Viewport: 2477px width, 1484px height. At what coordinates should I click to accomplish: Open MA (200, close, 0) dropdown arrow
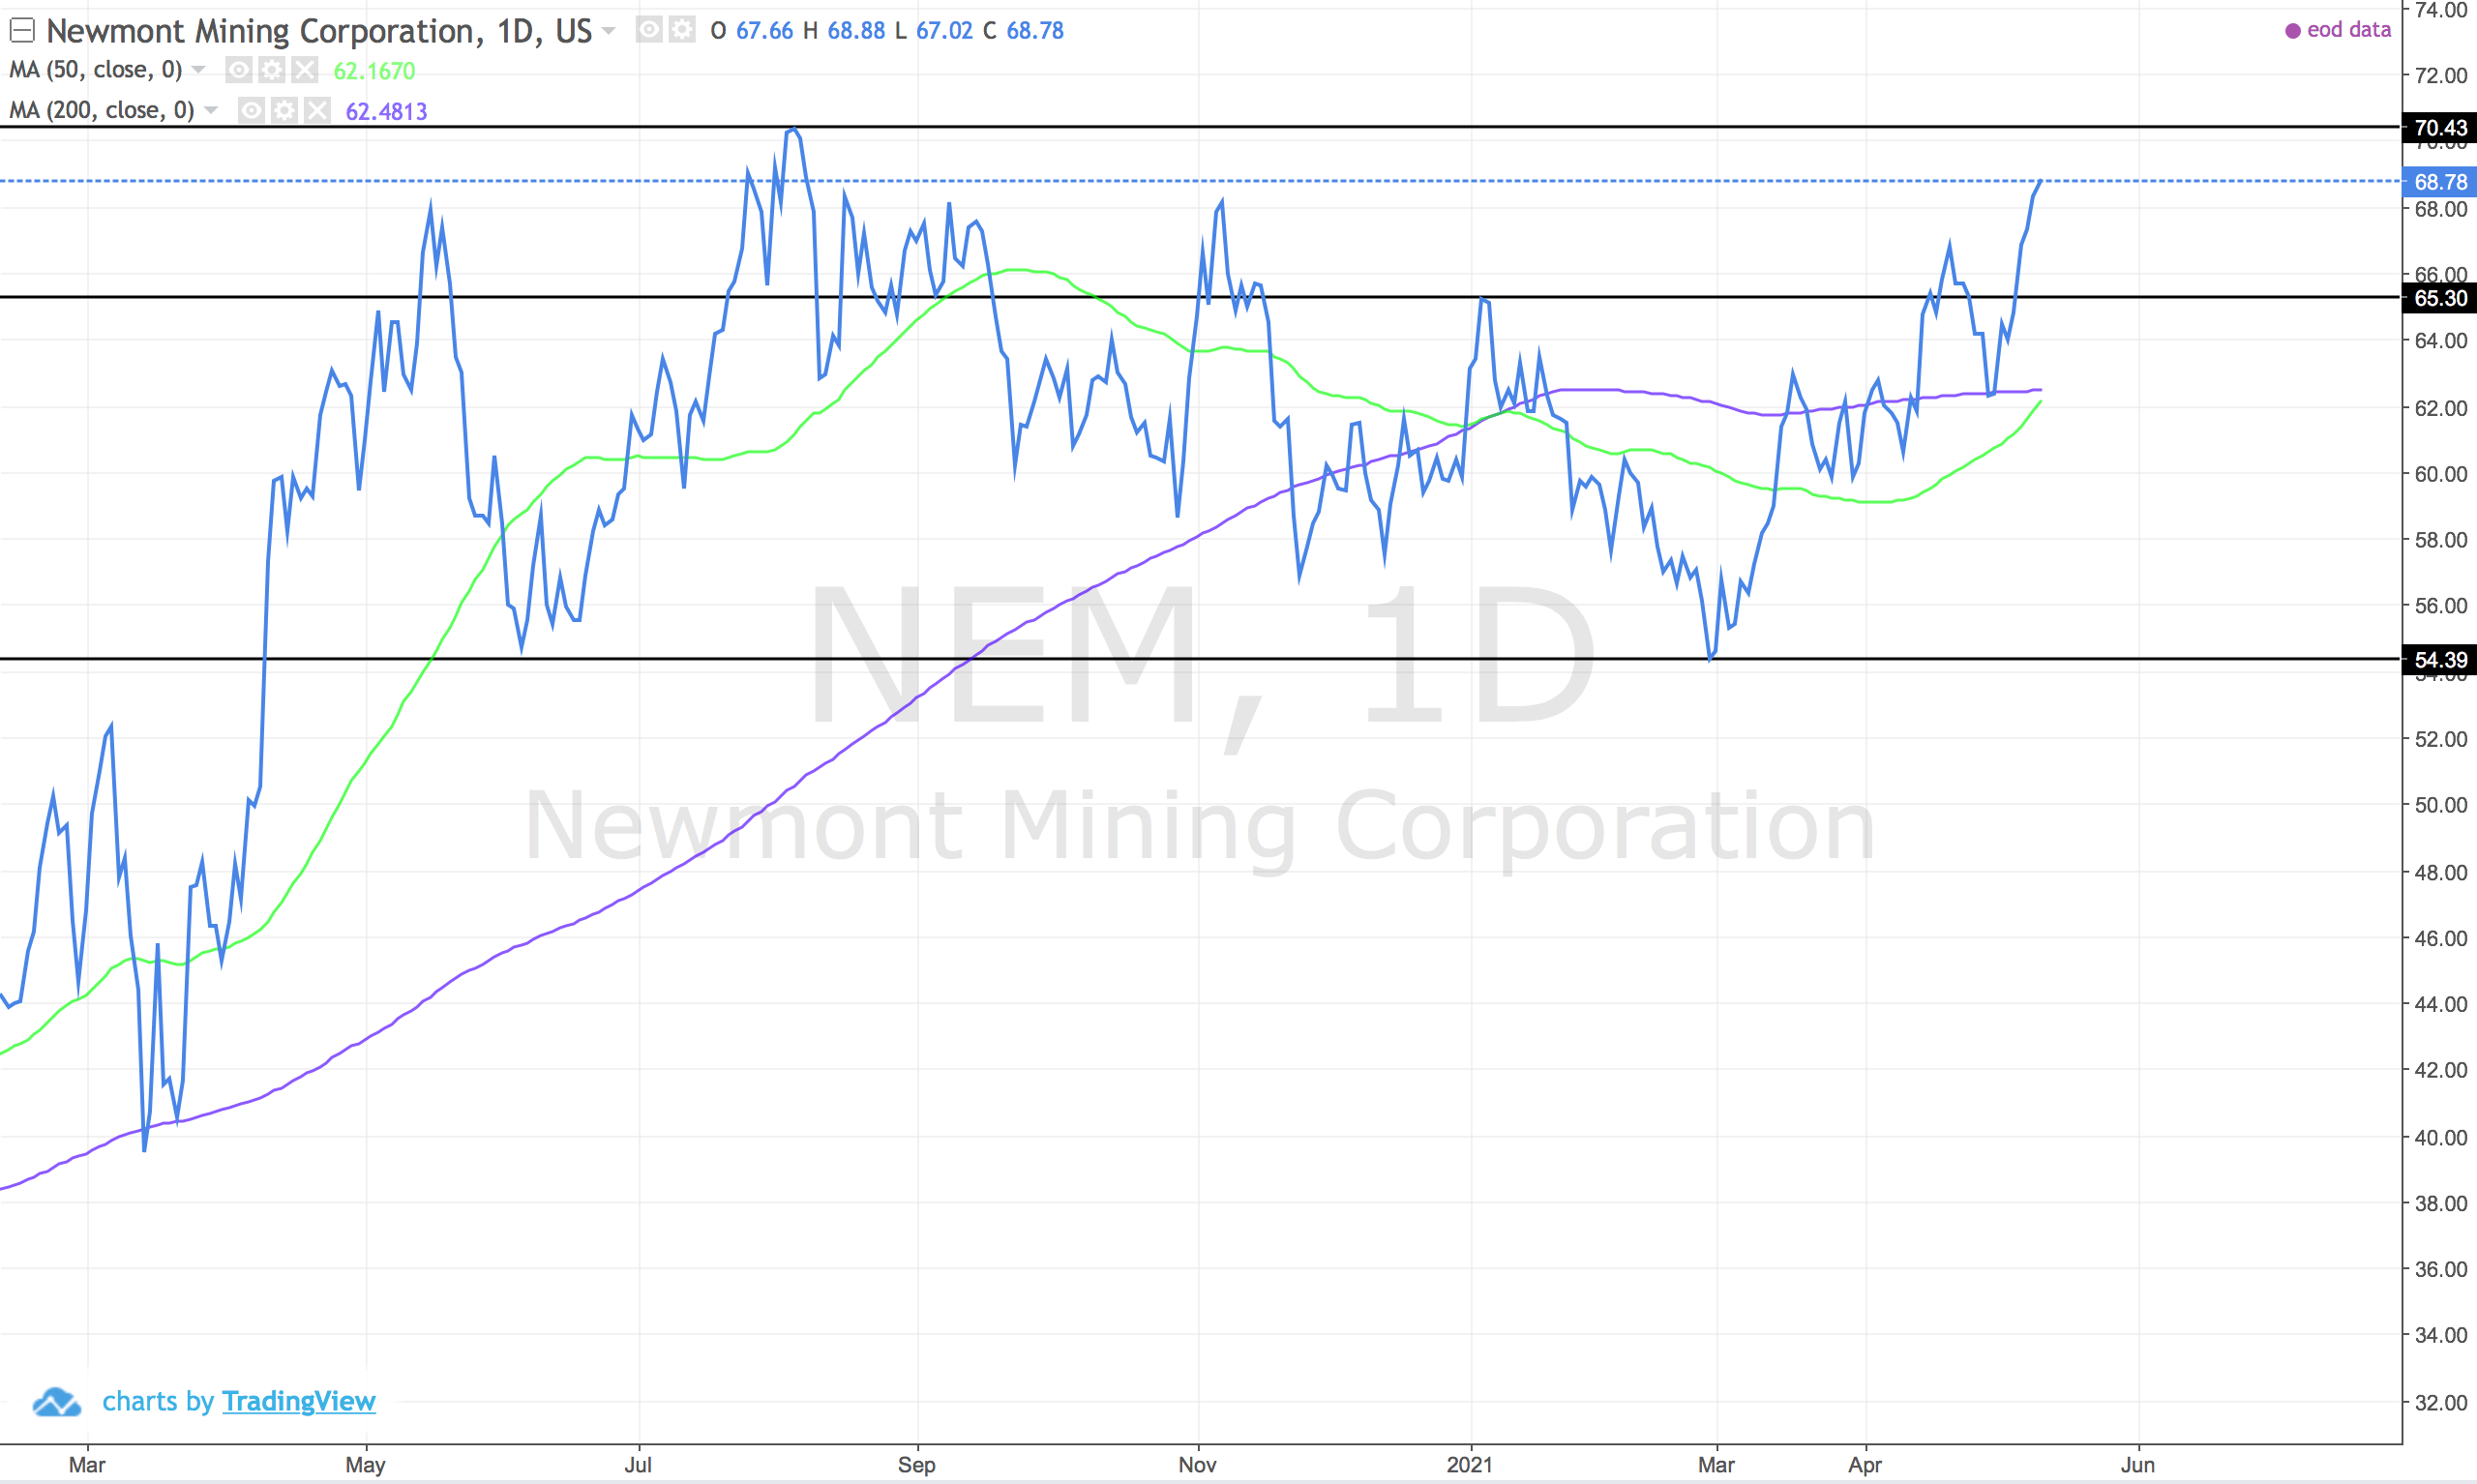211,110
